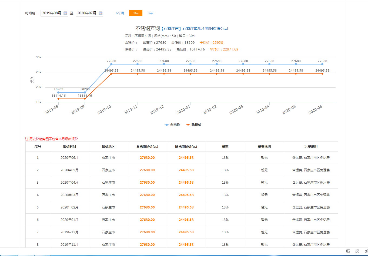The image size is (368, 256).
Task: Click the 税率 column header
Action: tap(225, 147)
